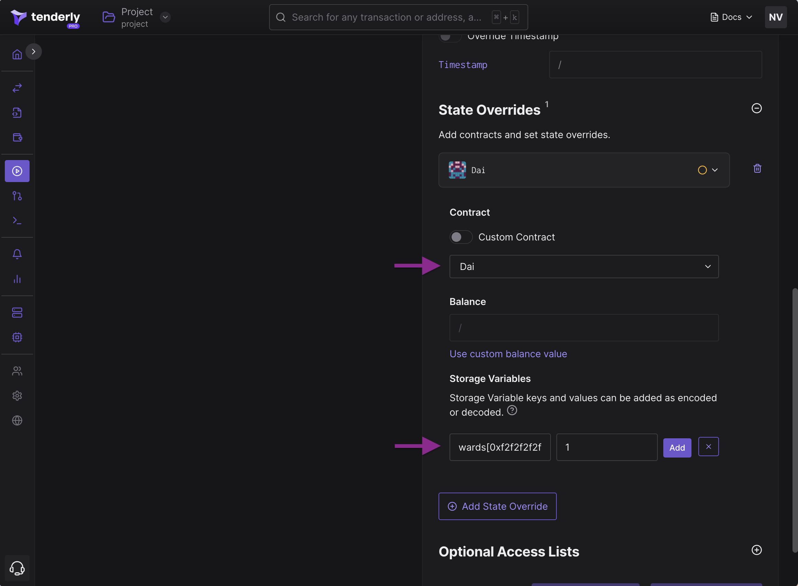
Task: Open Settings via the gear sidebar icon
Action: pos(17,396)
